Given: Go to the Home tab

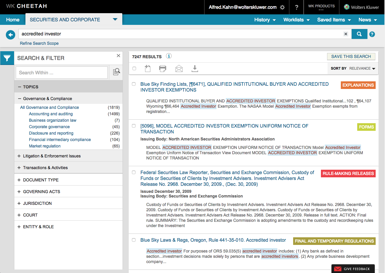Looking at the screenshot, I should coord(13,20).
